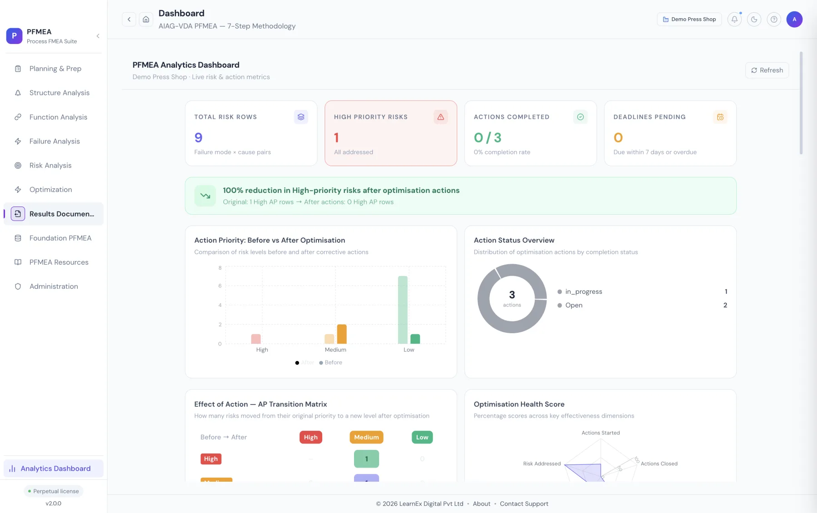Click the Low before bar in chart
817x513 pixels.
(x=403, y=310)
